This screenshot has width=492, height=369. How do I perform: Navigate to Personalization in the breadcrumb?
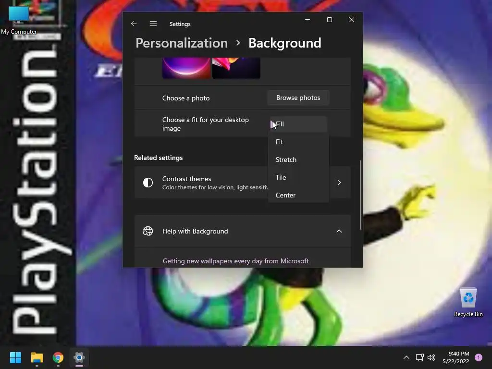click(x=182, y=43)
